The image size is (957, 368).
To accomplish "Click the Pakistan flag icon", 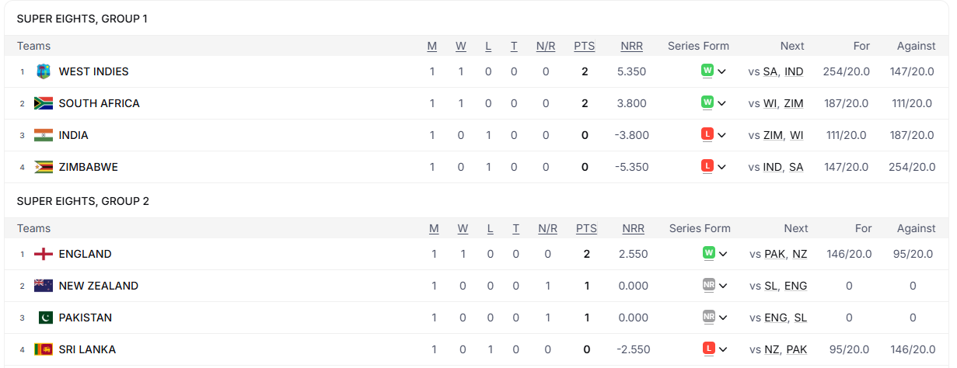I will [44, 318].
